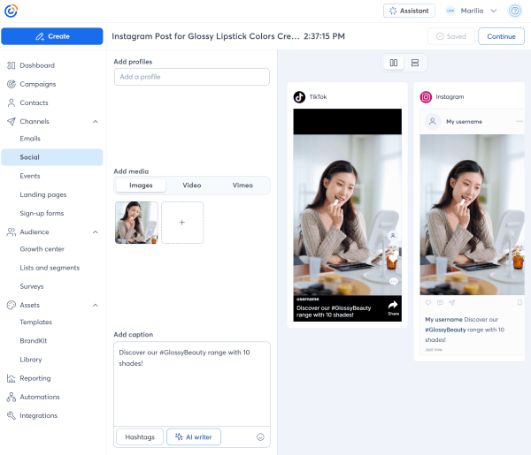Click the Instagram logo icon

pos(426,97)
